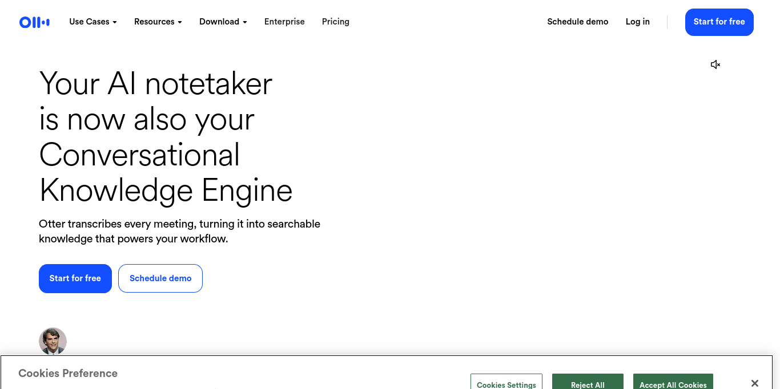This screenshot has height=389, width=780.
Task: Click the Cookies Preference heading
Action: [x=68, y=374]
